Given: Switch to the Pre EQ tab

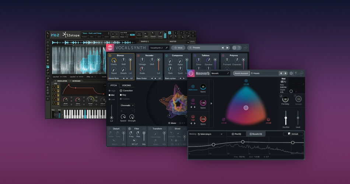Looking at the screenshot, I should (x=237, y=134).
